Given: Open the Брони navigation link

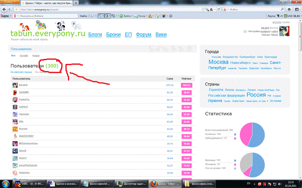Looking at the screenshot, I should tap(113, 35).
